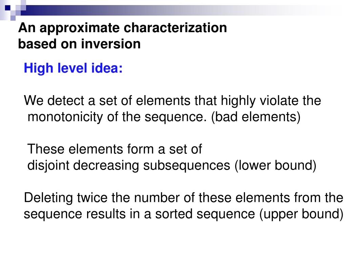347x260 pixels.
Task: Click the word 'characterization' in the title
Action: 175,28
